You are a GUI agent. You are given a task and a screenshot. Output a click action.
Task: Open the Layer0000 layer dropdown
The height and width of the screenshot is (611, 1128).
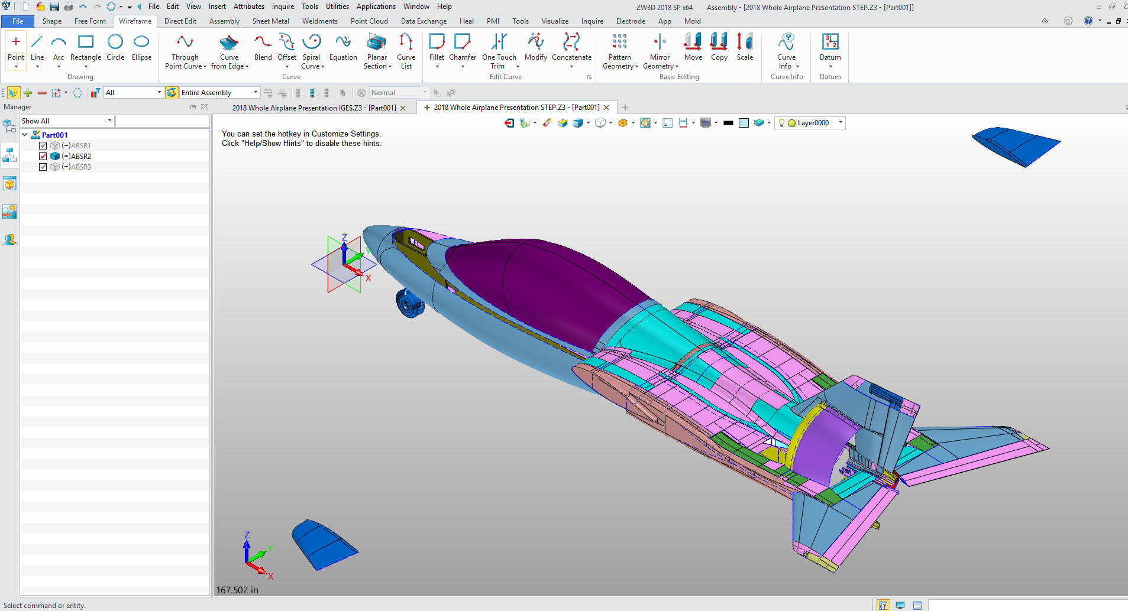coord(841,123)
